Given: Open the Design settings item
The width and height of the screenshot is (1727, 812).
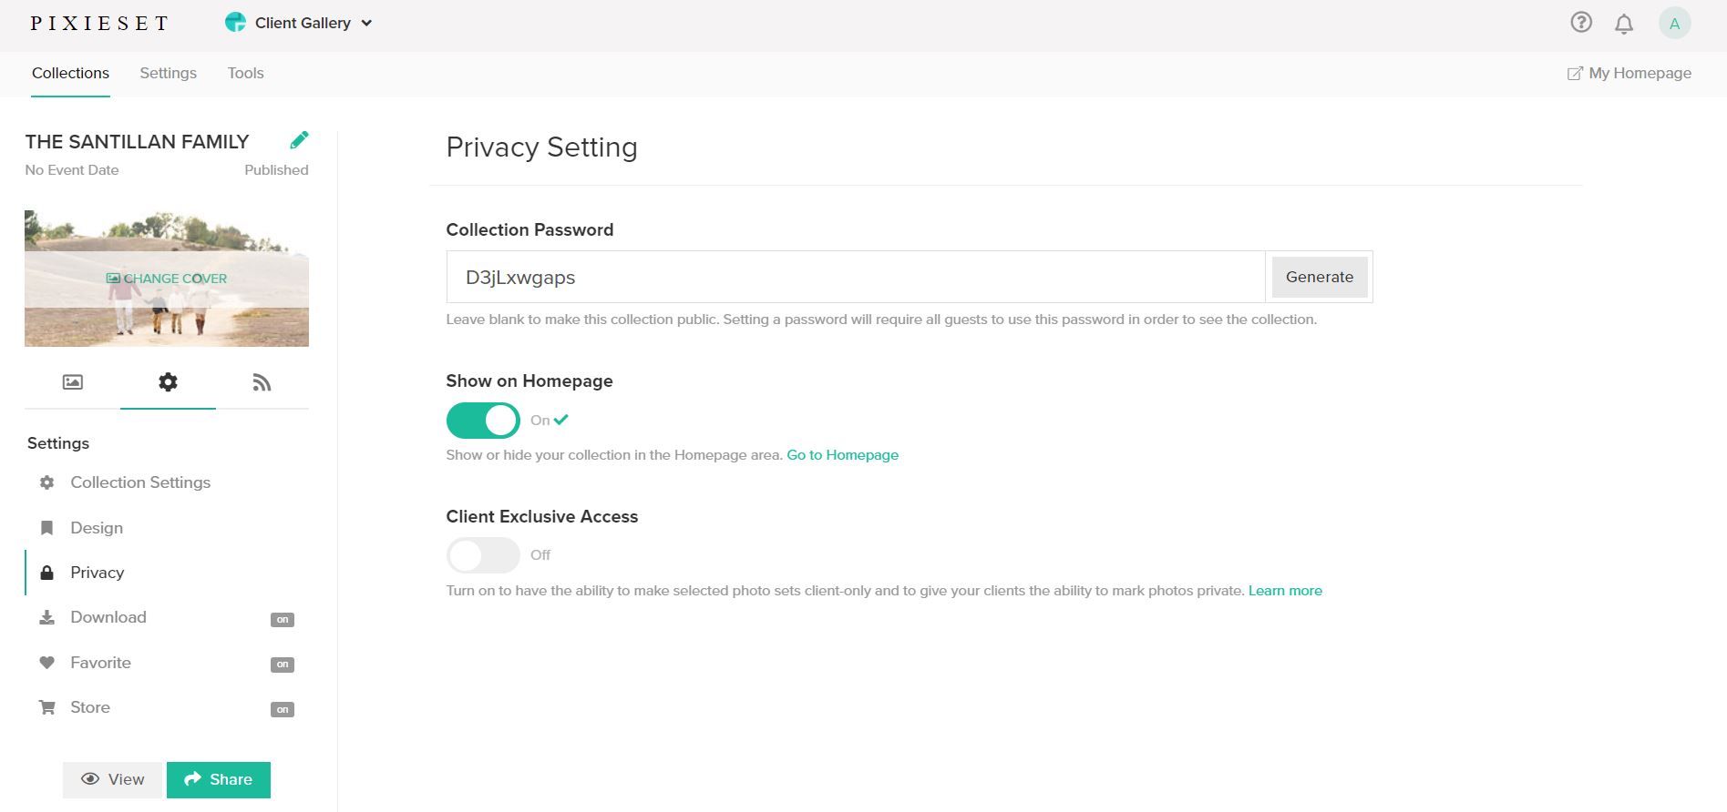Looking at the screenshot, I should click(x=97, y=528).
